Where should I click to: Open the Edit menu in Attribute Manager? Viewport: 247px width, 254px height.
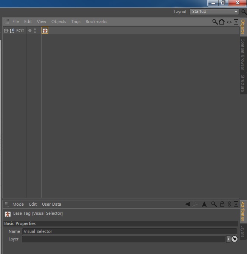coord(33,204)
